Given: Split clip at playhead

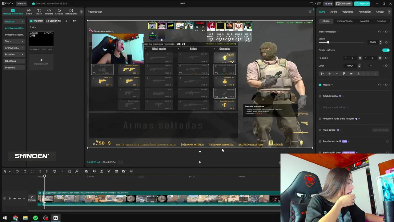Looking at the screenshot, I should click(x=32, y=171).
